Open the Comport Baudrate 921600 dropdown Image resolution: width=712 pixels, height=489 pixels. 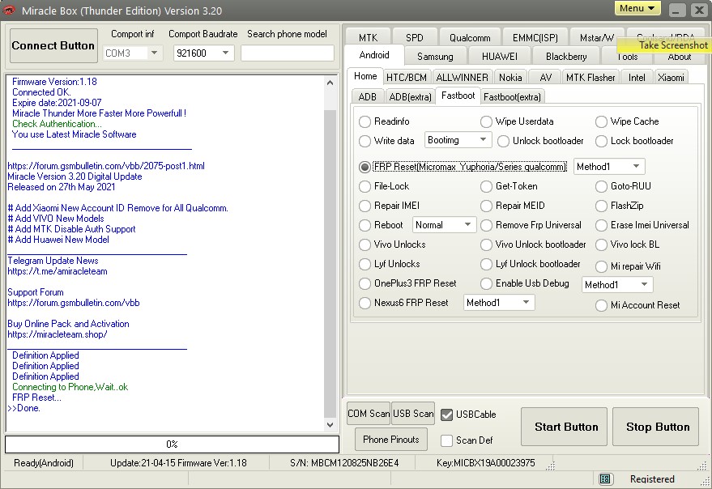coord(225,53)
